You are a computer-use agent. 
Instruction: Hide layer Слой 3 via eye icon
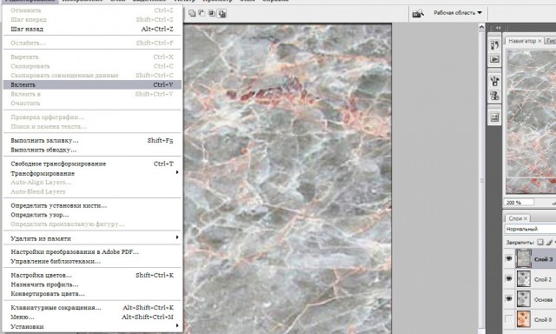pyautogui.click(x=509, y=258)
